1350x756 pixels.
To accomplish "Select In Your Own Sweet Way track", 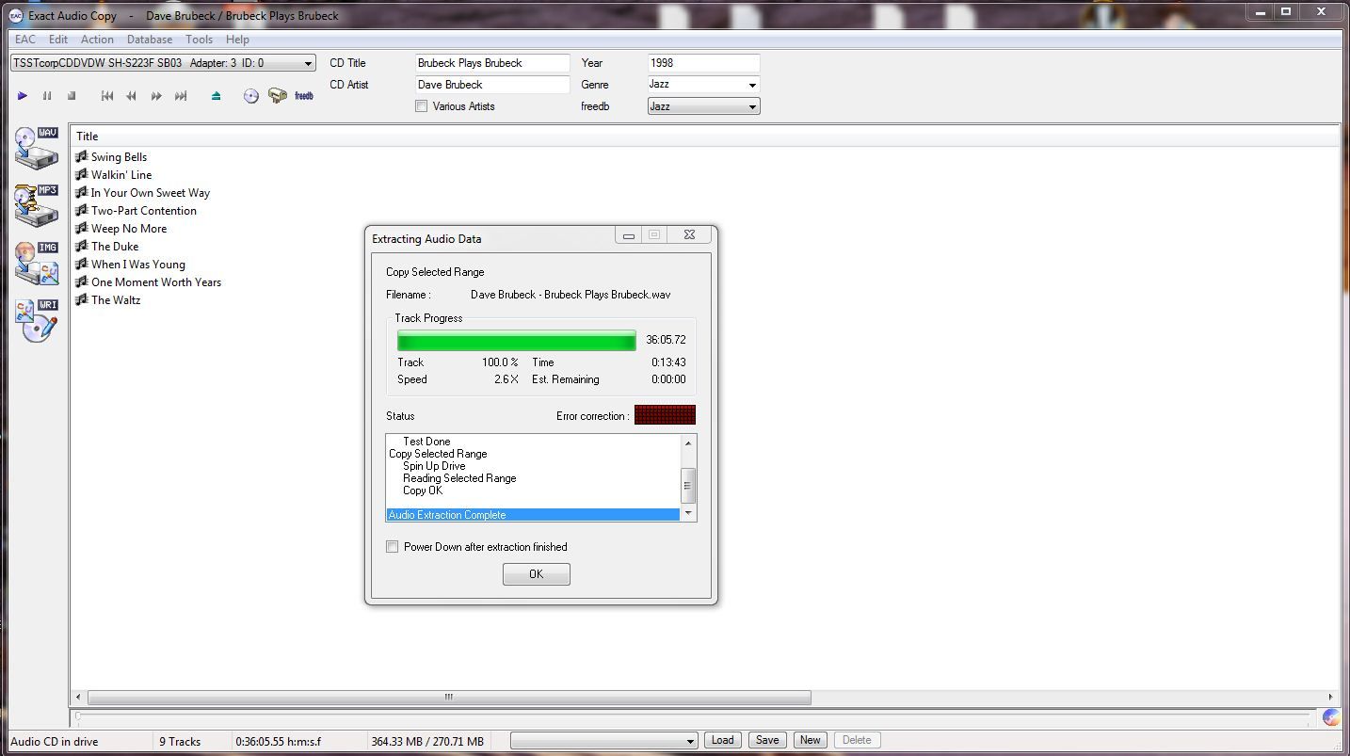I will coord(151,193).
